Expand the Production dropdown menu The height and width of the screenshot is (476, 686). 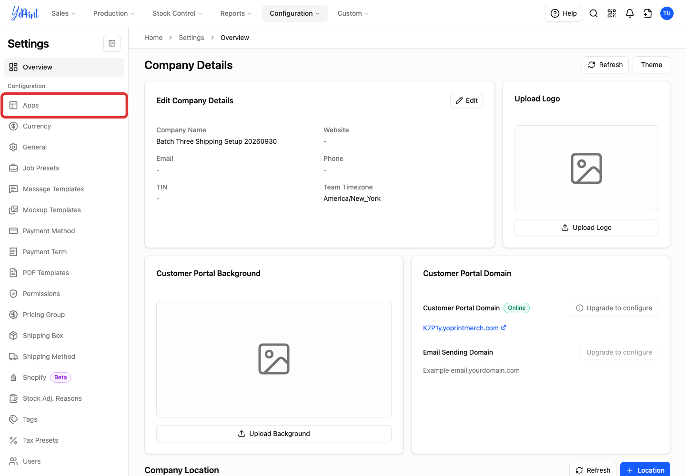click(114, 13)
